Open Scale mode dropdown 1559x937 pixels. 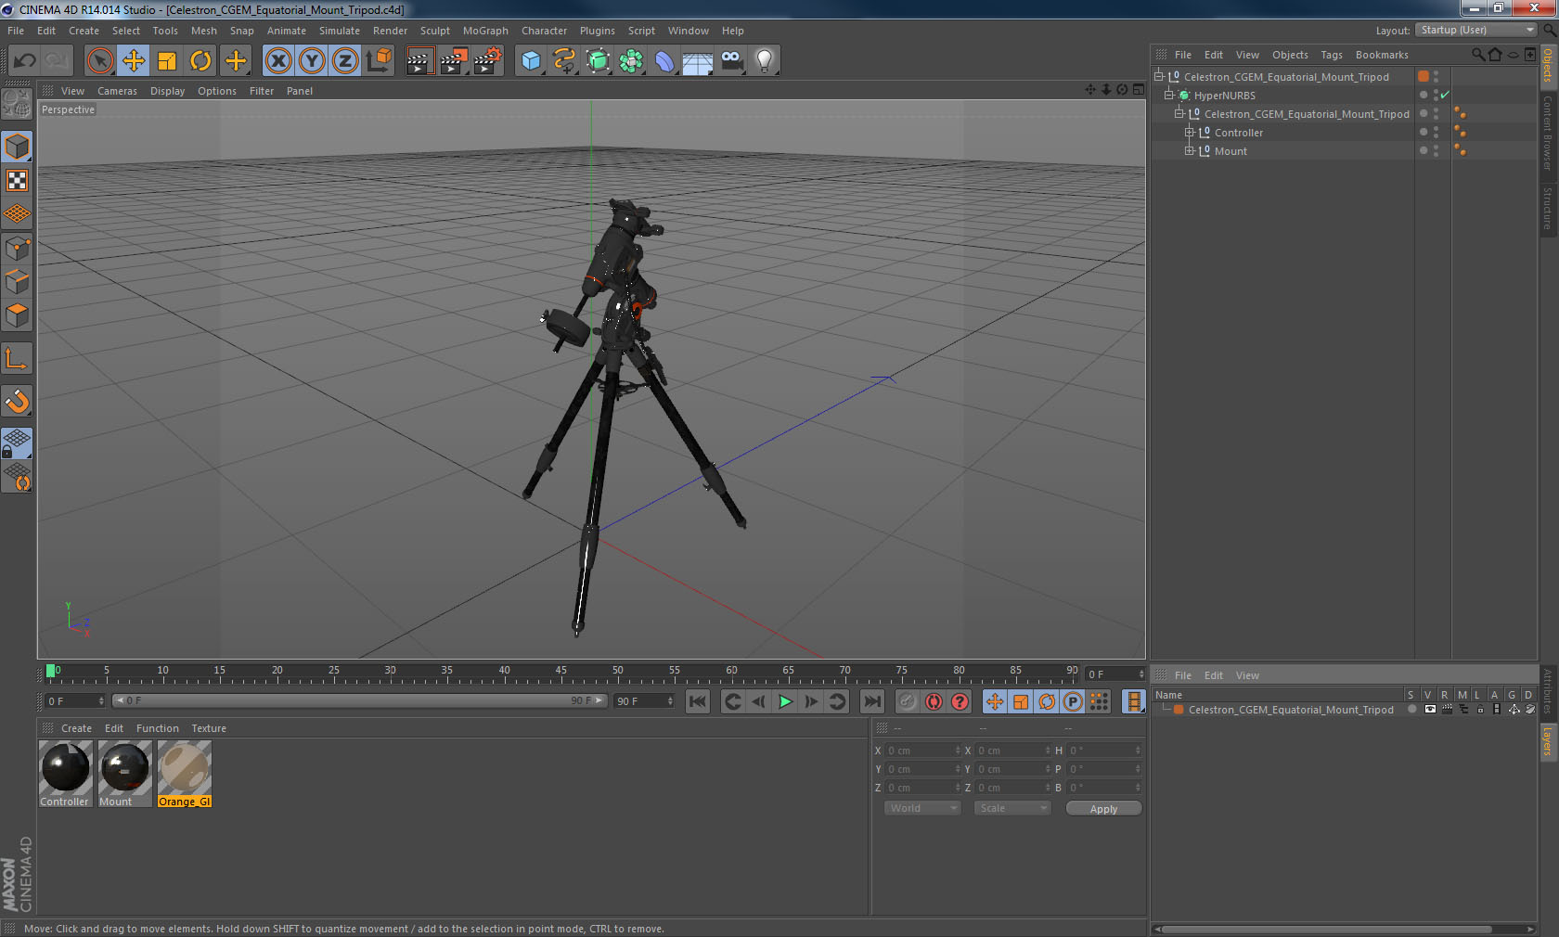click(x=1011, y=808)
